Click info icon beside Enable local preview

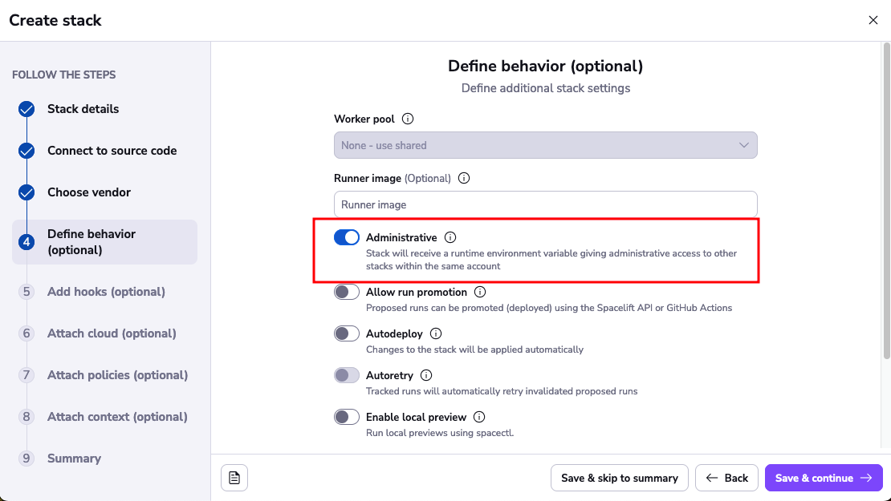click(479, 417)
